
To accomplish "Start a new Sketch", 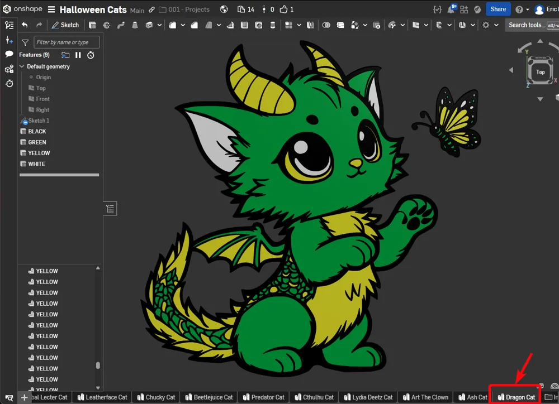I will click(x=65, y=25).
